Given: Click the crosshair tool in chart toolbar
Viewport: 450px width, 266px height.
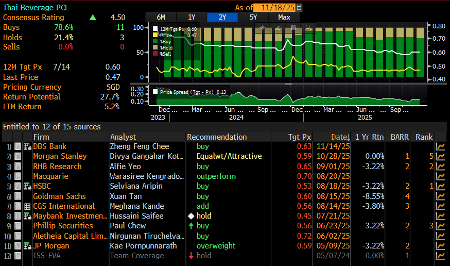Looking at the screenshot, I should pyautogui.click(x=262, y=28).
